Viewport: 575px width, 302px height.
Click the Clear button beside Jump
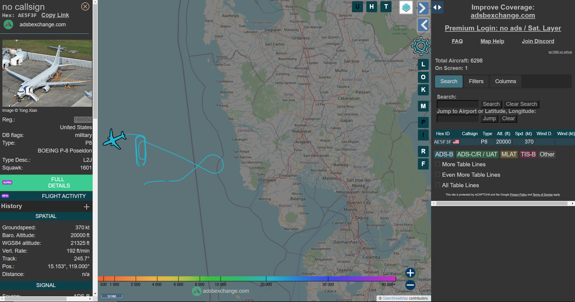pyautogui.click(x=508, y=118)
